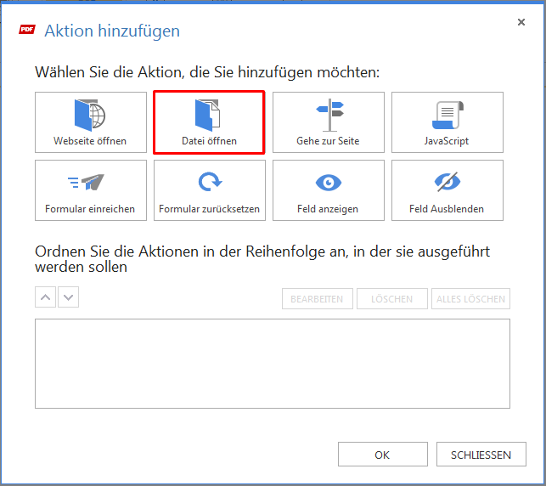Select the Feld anzeigen eye icon
The height and width of the screenshot is (486, 546).
329,182
